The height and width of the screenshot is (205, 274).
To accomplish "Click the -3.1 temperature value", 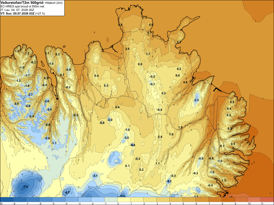I will [95, 176].
